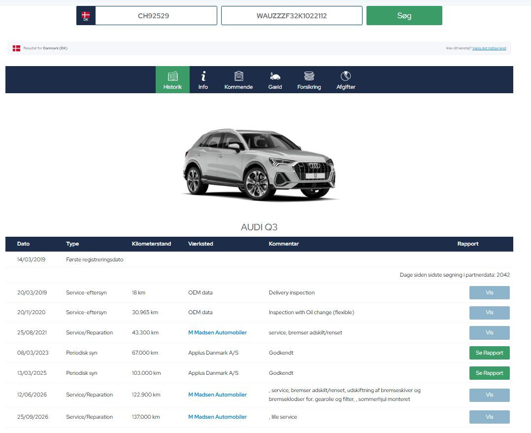Select the mileage value 67.000 km

[145, 353]
